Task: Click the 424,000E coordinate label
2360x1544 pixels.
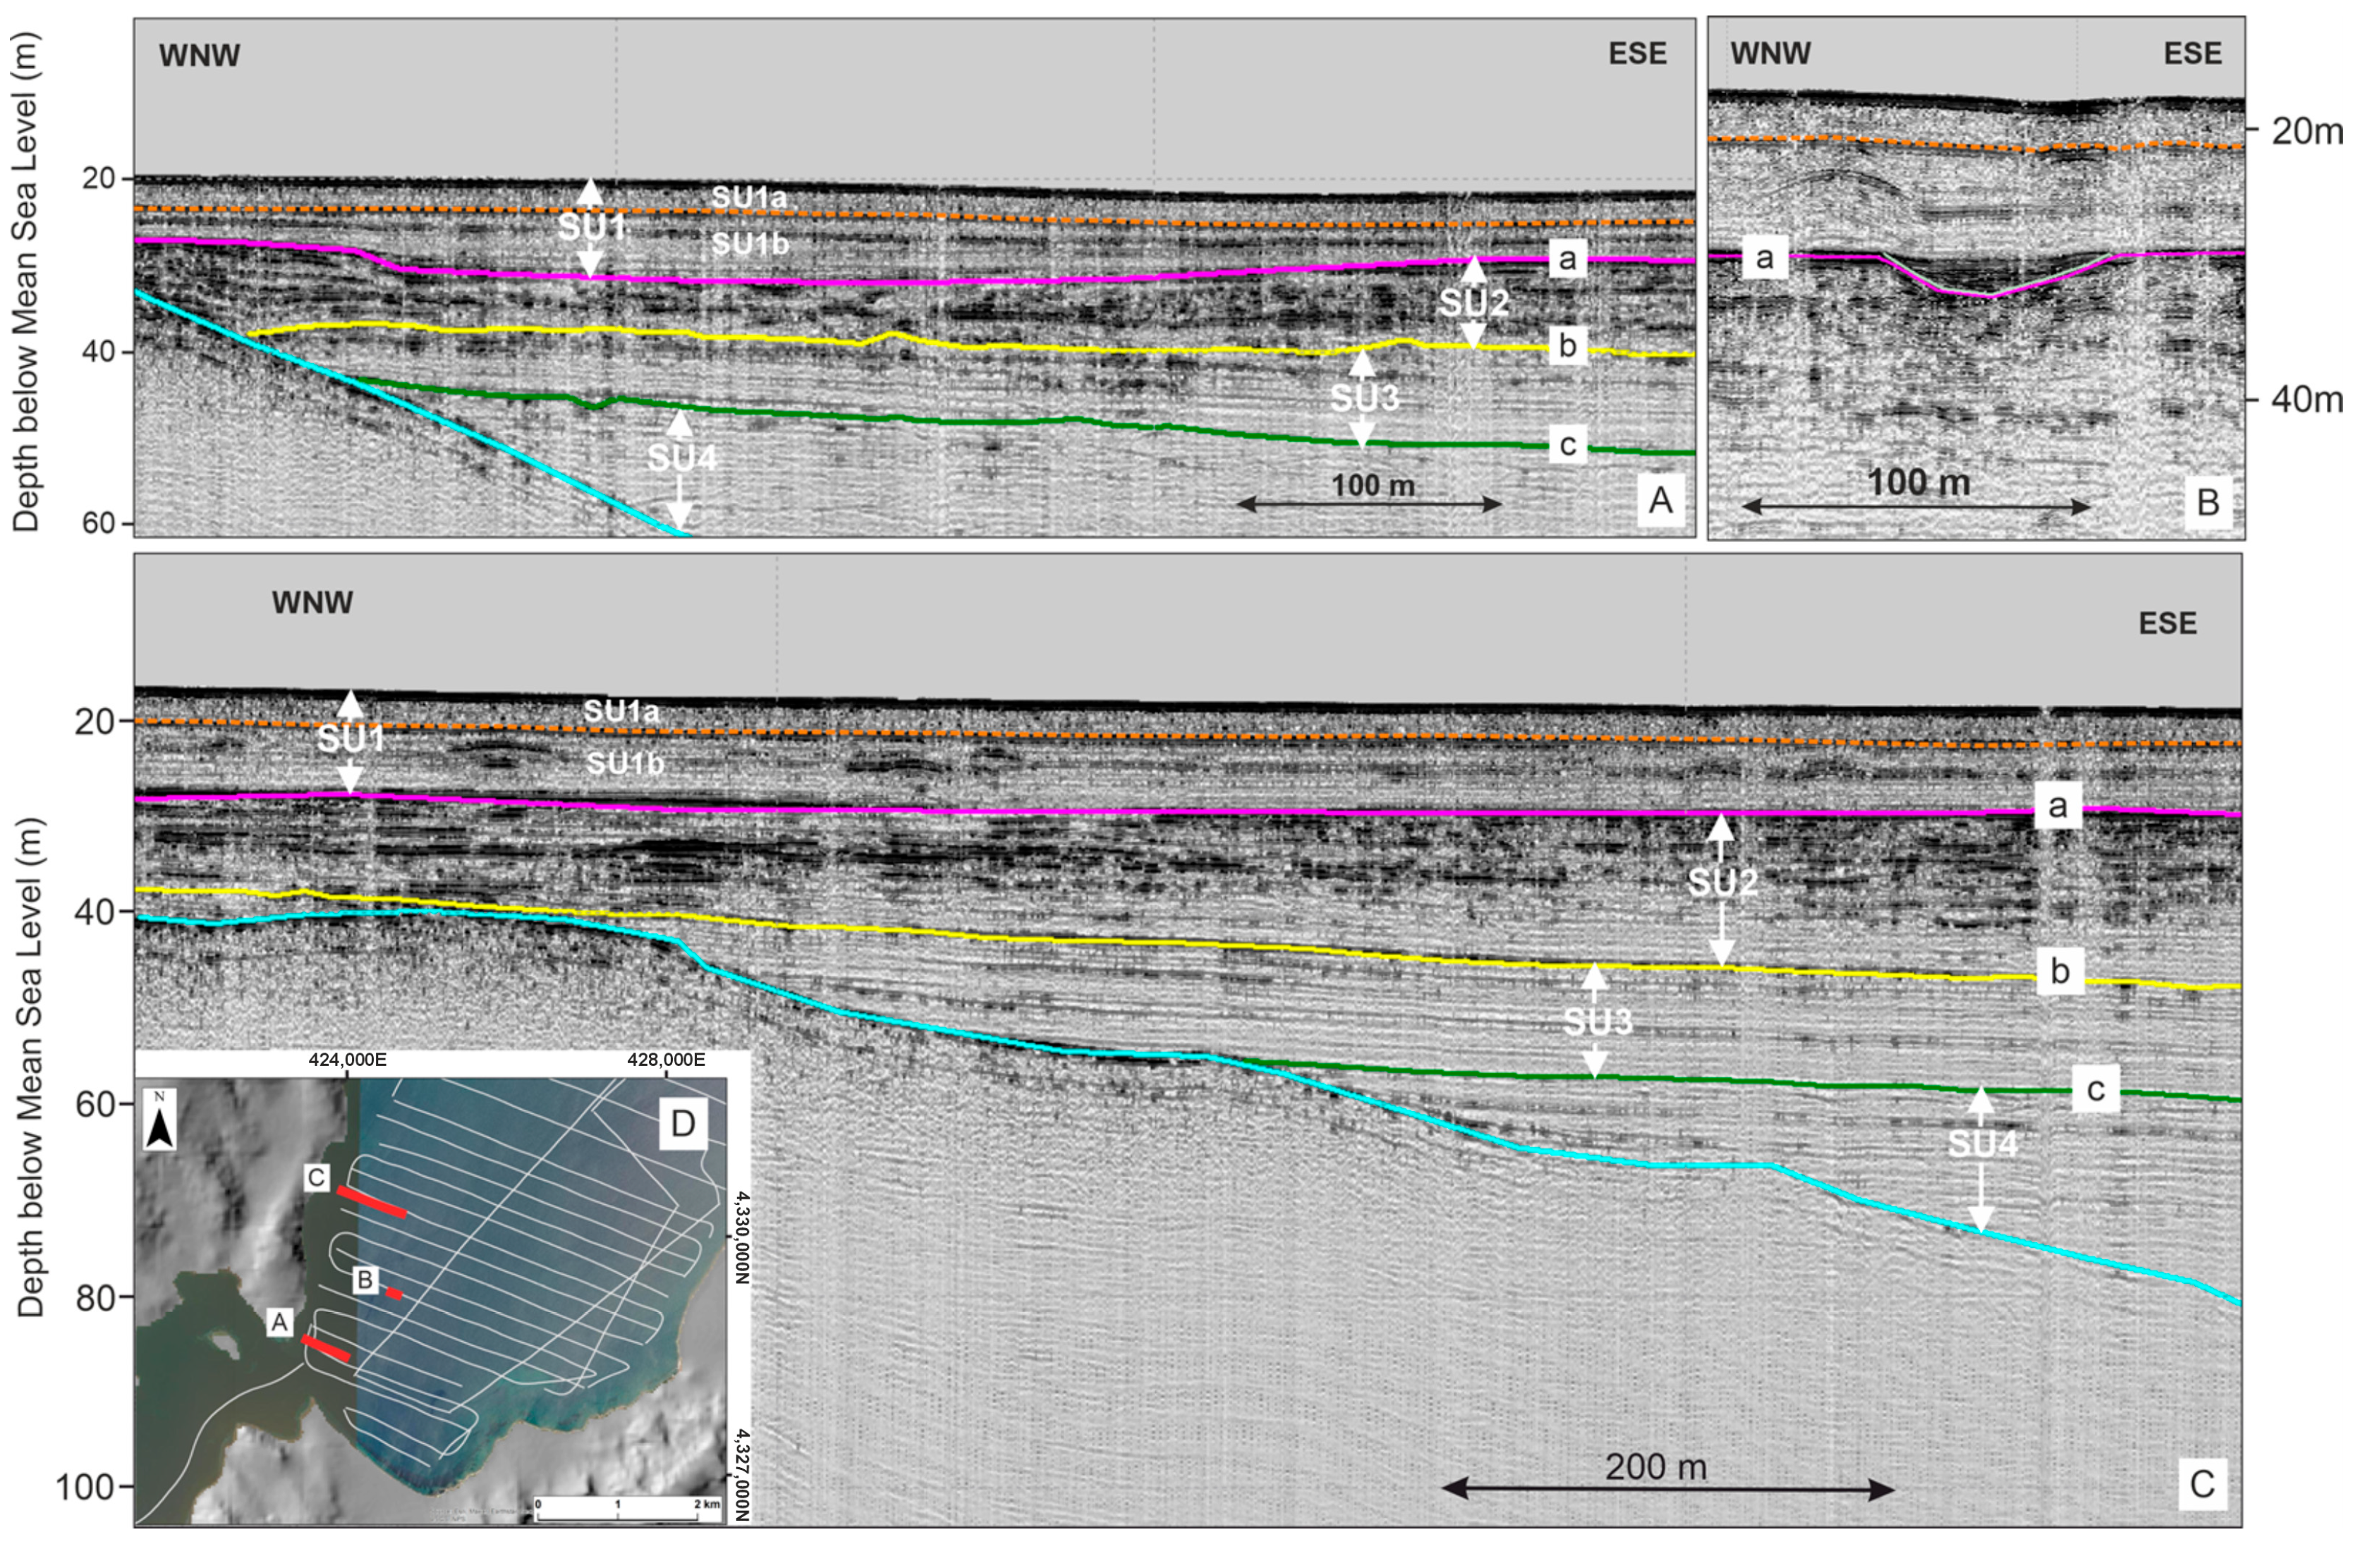Action: click(x=347, y=1060)
